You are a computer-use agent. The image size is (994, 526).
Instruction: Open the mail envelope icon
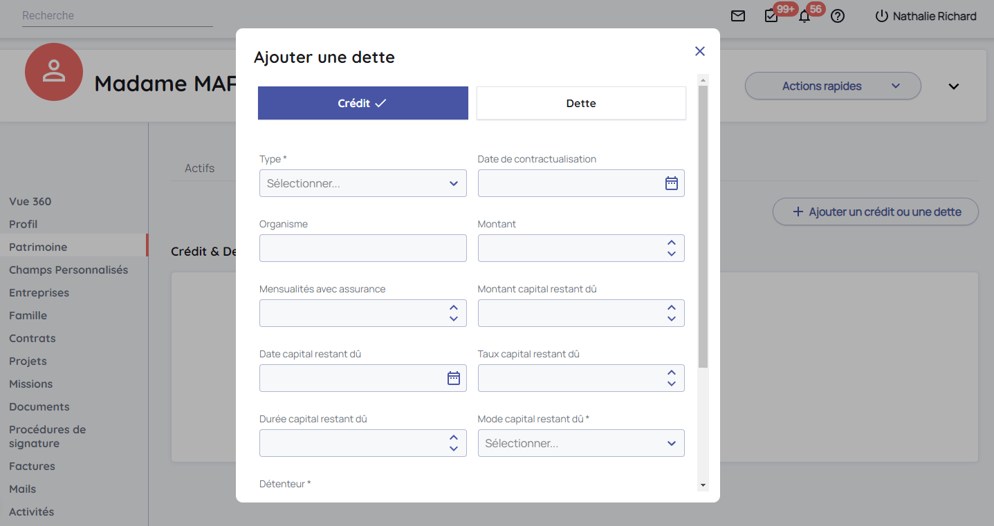tap(738, 16)
